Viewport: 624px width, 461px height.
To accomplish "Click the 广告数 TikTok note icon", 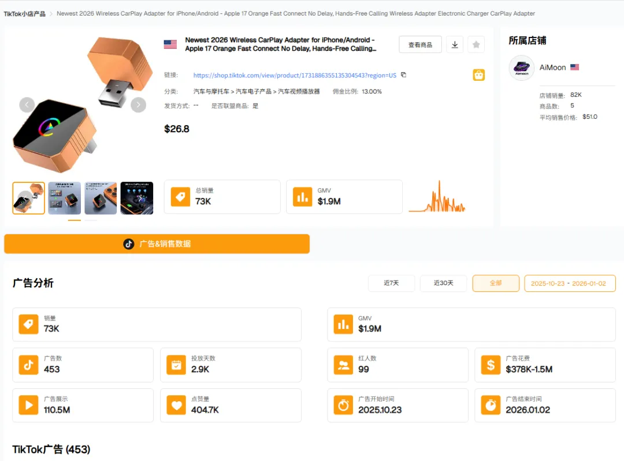I will click(29, 365).
